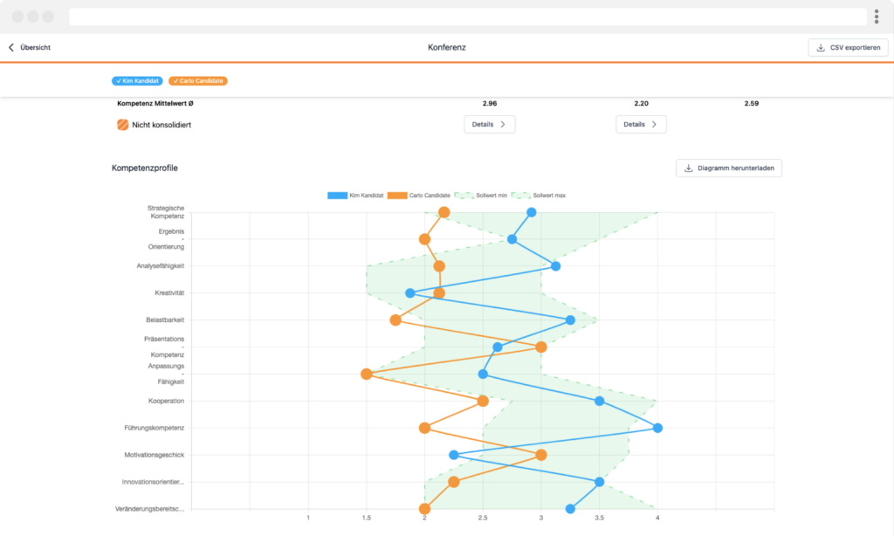Click Carlo's Belastbarkeit data point
The image size is (894, 536).
tap(395, 320)
